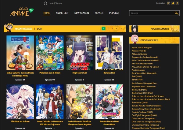Open Banana Fish in the ongoing series list
This screenshot has height=130, width=183.
[137, 80]
